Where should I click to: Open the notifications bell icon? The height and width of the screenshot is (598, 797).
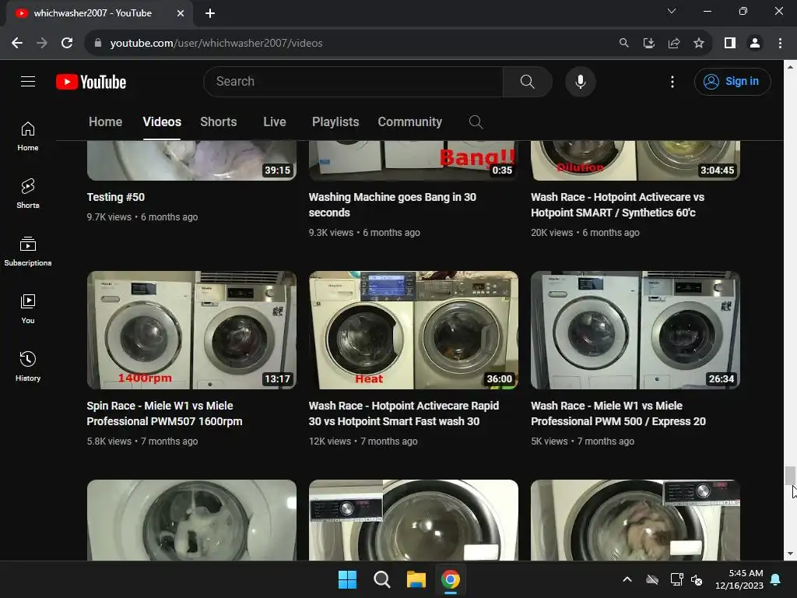(x=776, y=579)
